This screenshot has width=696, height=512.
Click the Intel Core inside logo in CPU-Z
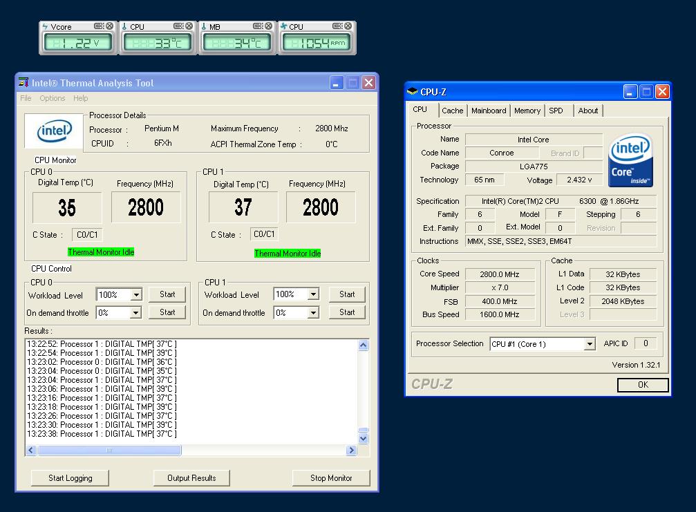(x=630, y=160)
